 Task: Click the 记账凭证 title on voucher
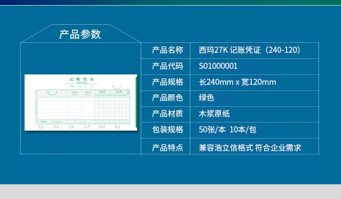coord(82,79)
